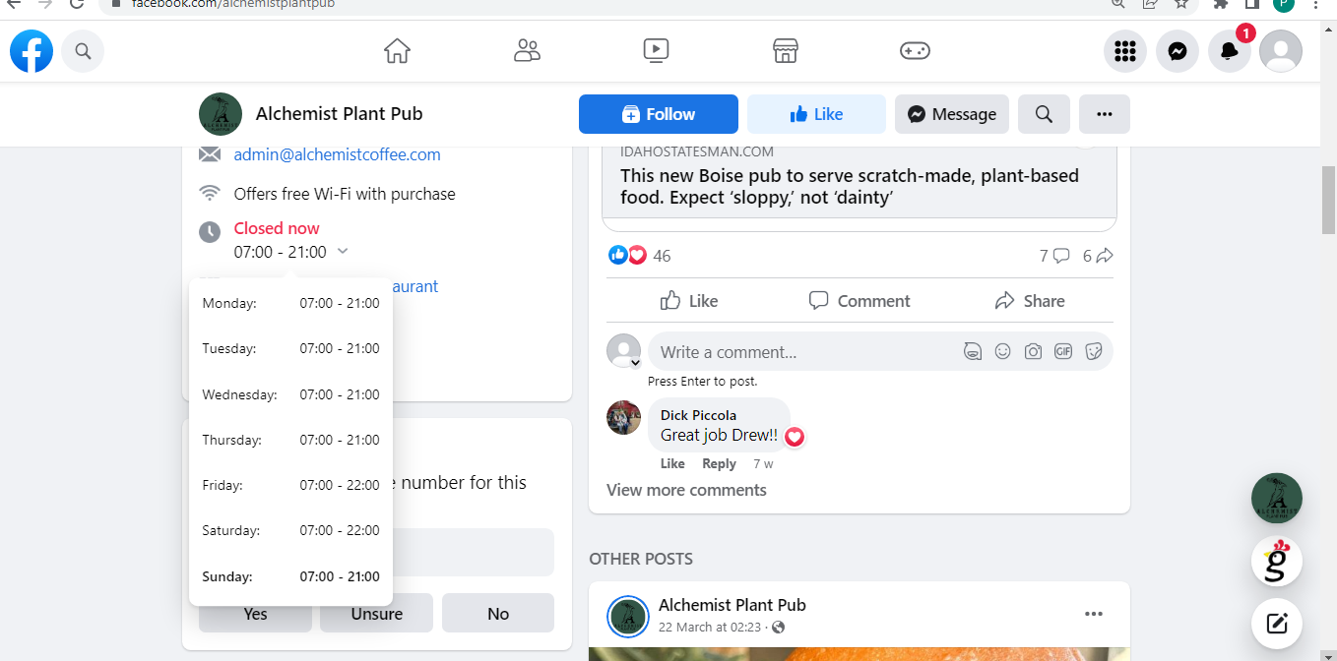This screenshot has width=1337, height=661.
Task: Insert an emoji in comment
Action: pyautogui.click(x=1002, y=352)
